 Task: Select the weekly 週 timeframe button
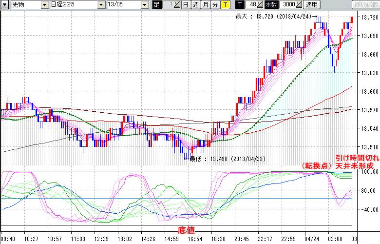pos(195,5)
